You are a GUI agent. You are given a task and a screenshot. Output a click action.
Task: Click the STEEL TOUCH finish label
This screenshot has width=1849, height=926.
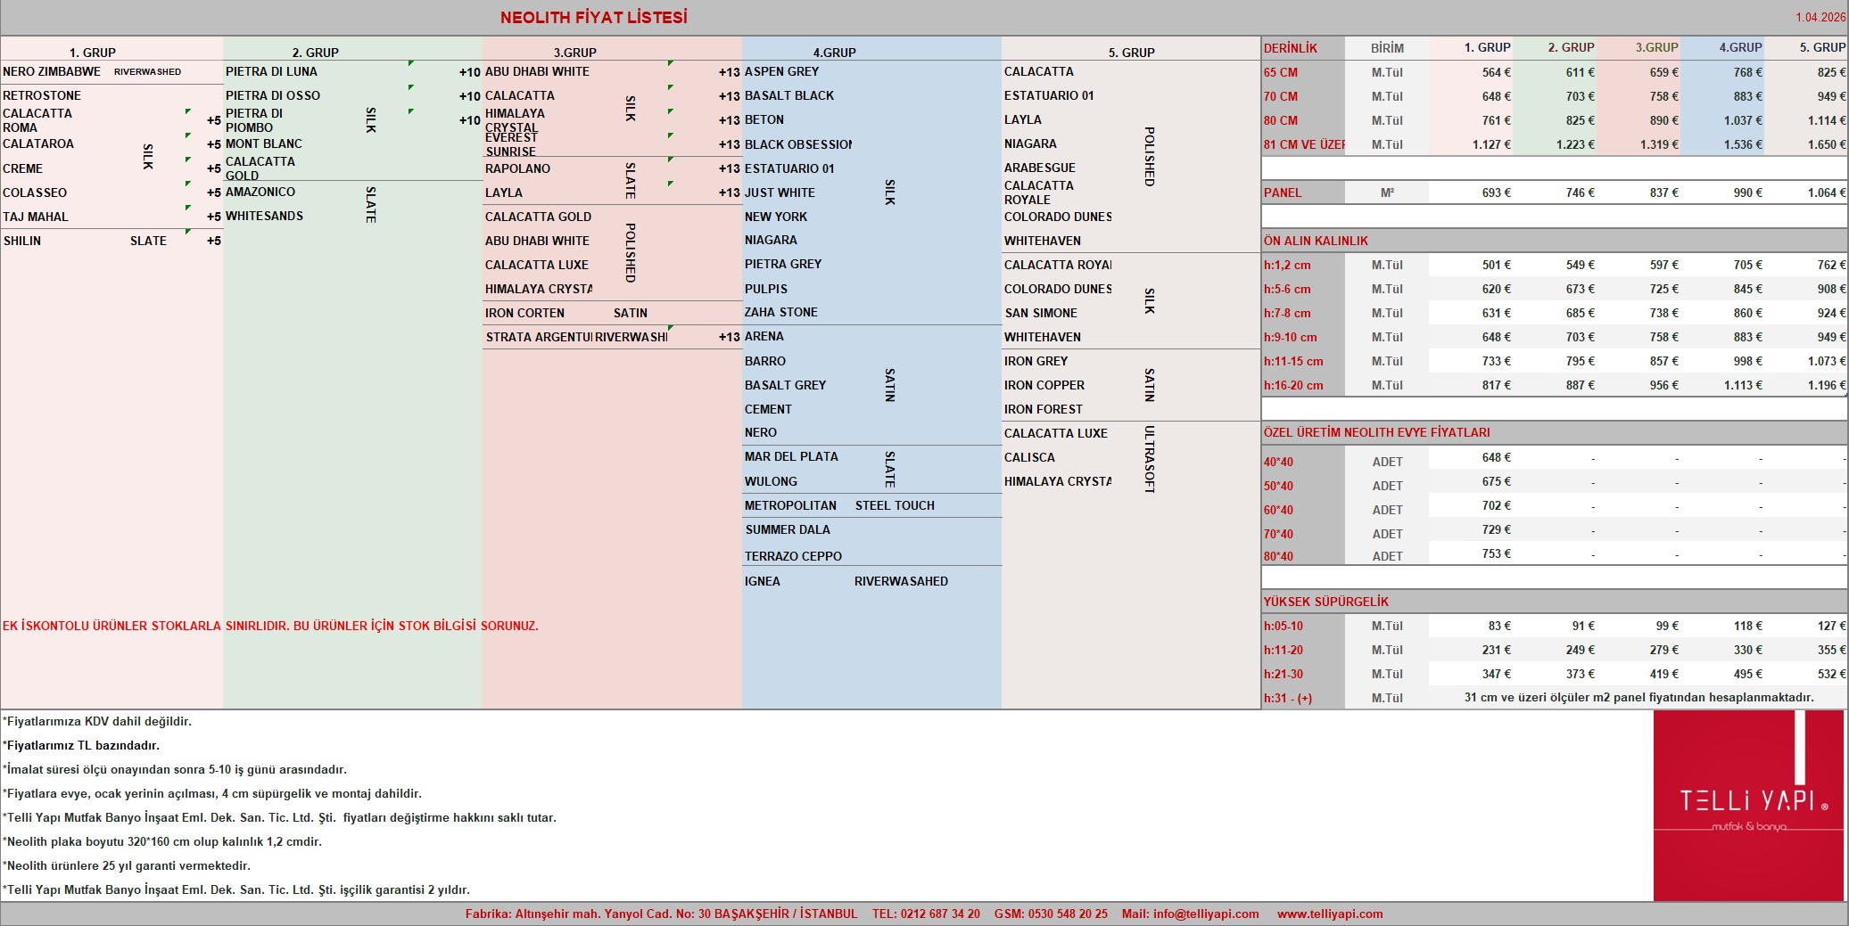pyautogui.click(x=896, y=505)
